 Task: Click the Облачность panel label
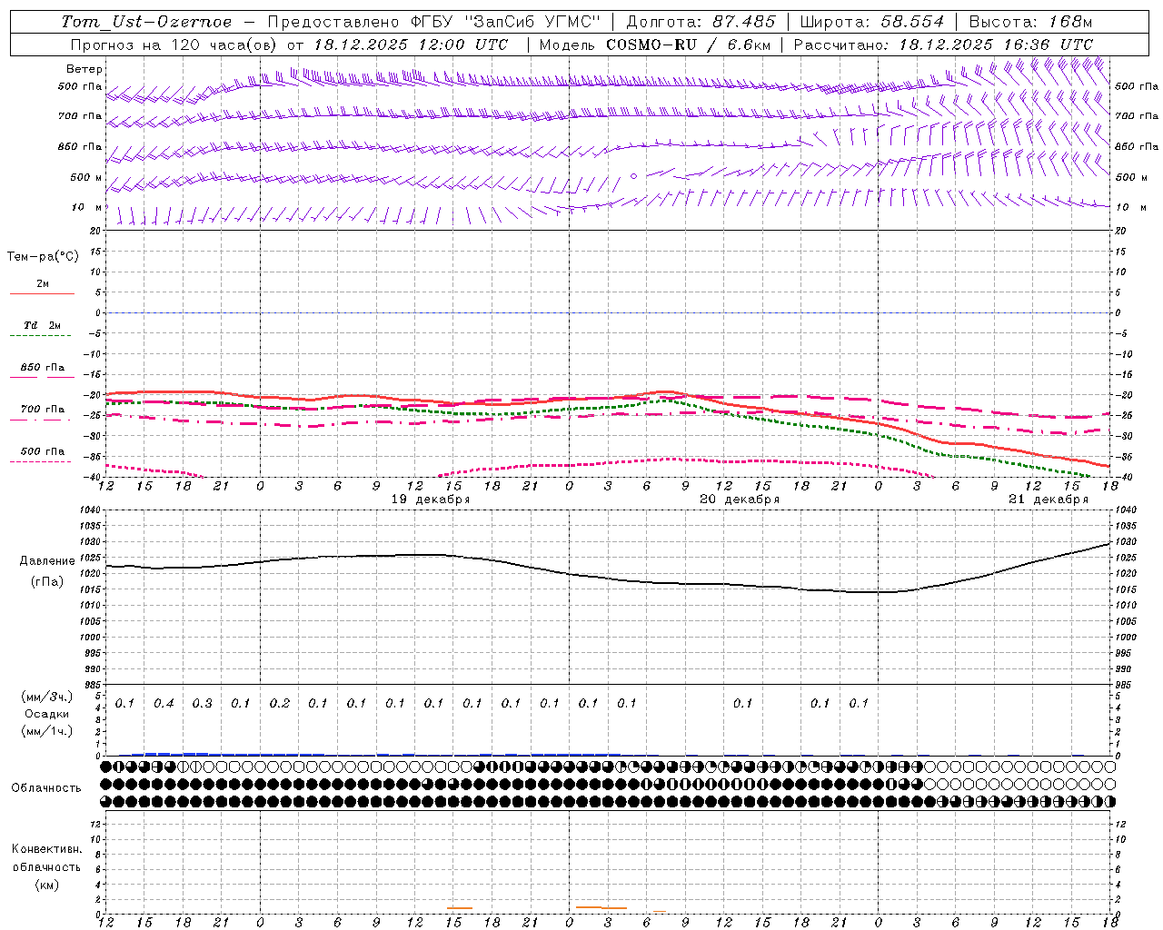[x=46, y=788]
